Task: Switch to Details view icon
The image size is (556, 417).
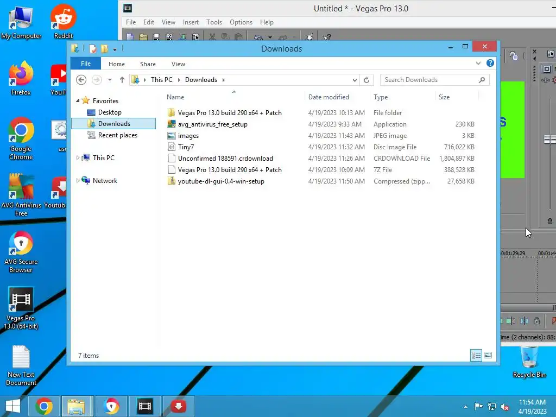Action: coord(476,355)
